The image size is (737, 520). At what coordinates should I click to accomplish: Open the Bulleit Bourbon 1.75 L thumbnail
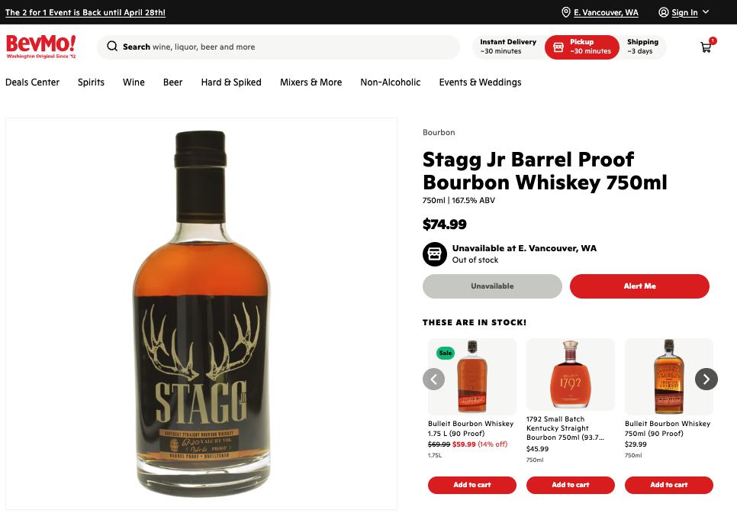coord(472,376)
